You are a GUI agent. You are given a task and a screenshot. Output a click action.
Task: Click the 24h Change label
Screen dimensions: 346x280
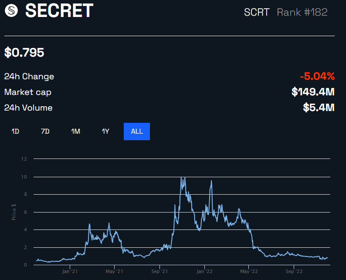[x=29, y=77]
